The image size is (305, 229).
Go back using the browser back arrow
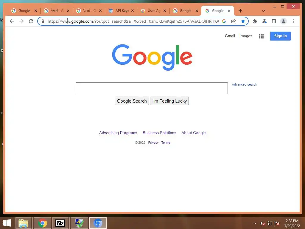pyautogui.click(x=12, y=21)
